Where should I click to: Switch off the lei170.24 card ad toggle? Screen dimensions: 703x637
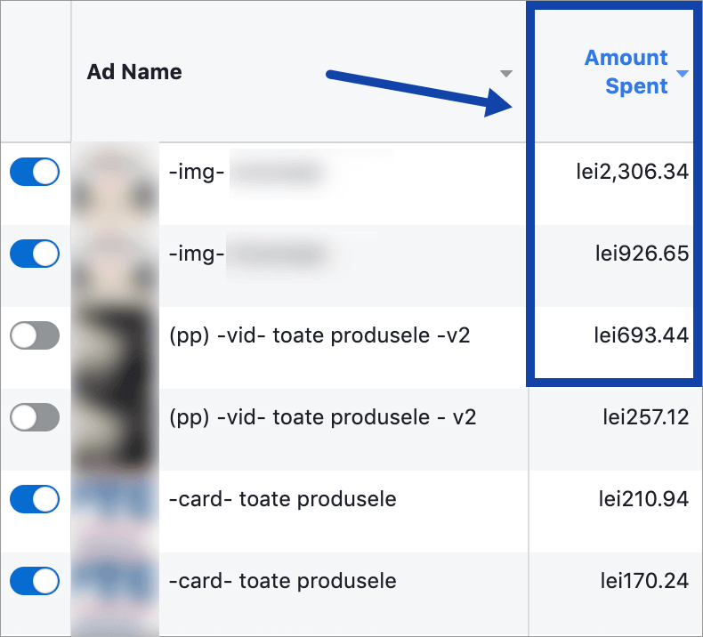click(x=35, y=581)
